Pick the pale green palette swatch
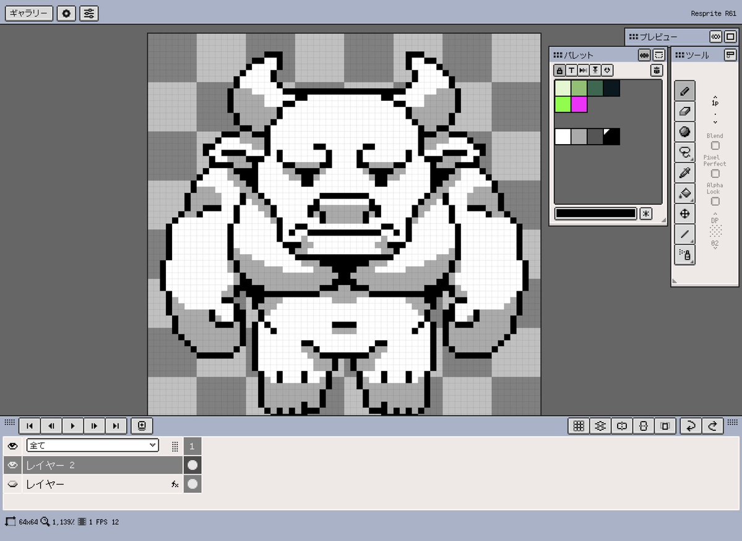The image size is (742, 541). pos(563,88)
